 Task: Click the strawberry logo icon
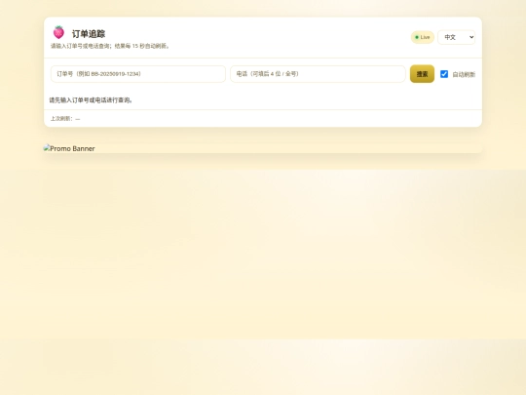[x=58, y=32]
